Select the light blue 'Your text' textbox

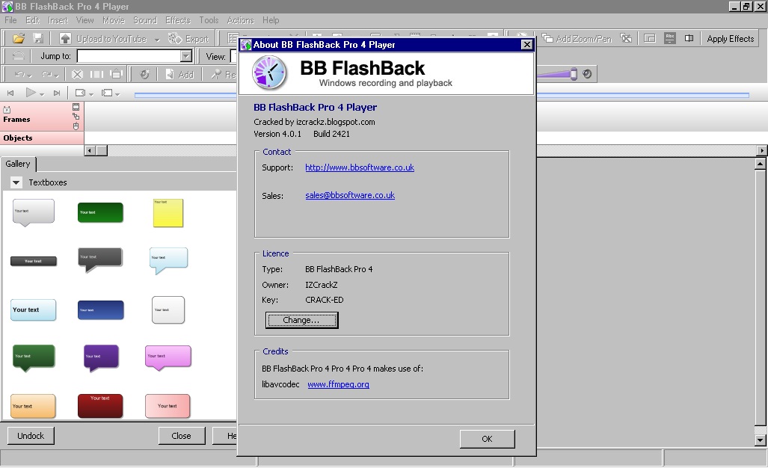tap(34, 310)
